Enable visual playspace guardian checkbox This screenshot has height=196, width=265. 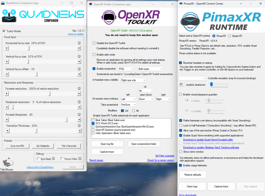point(180,95)
